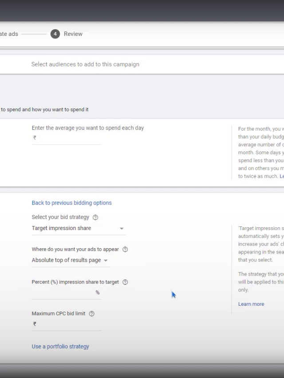This screenshot has height=378, width=284.
Task: Open help icon for where ads appear
Action: 125,249
